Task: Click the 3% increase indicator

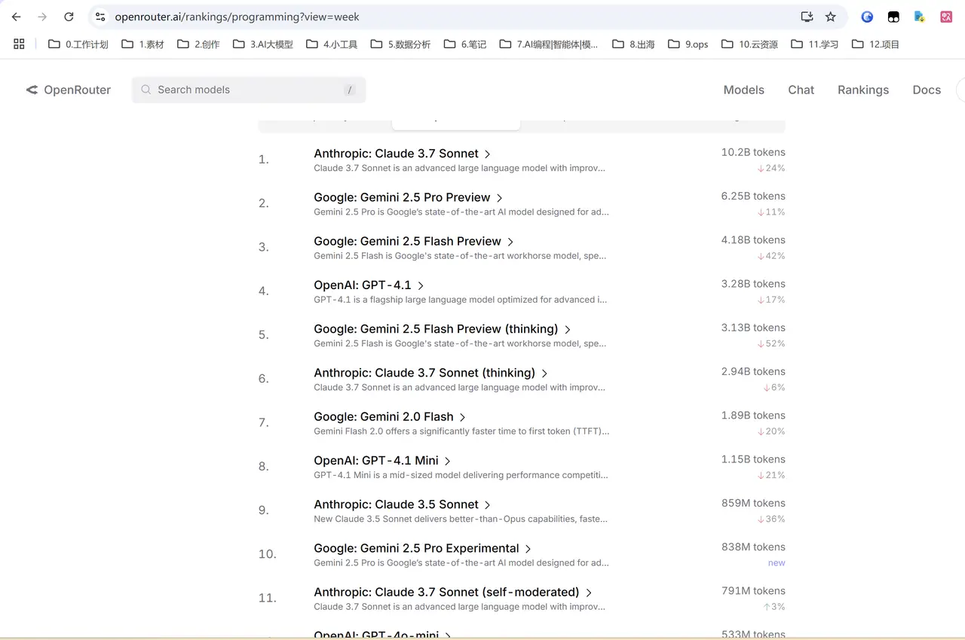Action: (x=774, y=607)
